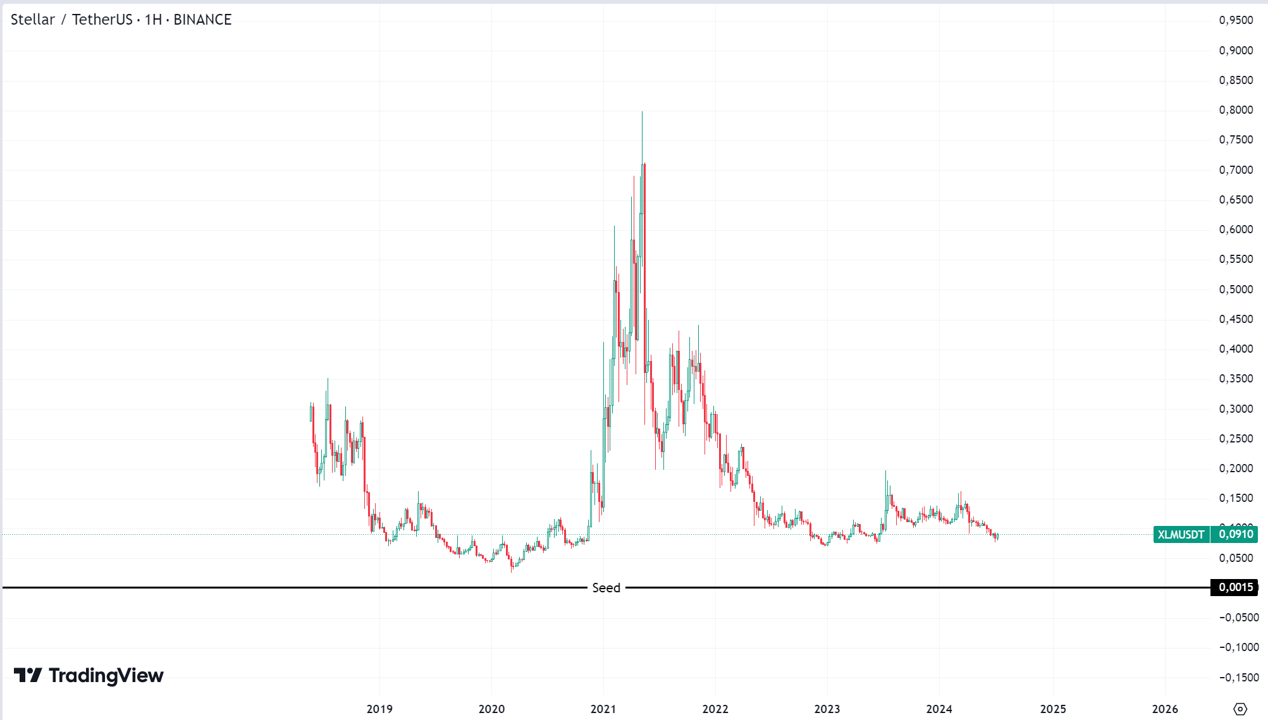Click the −0,0500 price axis label
The height and width of the screenshot is (720, 1268).
[1239, 618]
